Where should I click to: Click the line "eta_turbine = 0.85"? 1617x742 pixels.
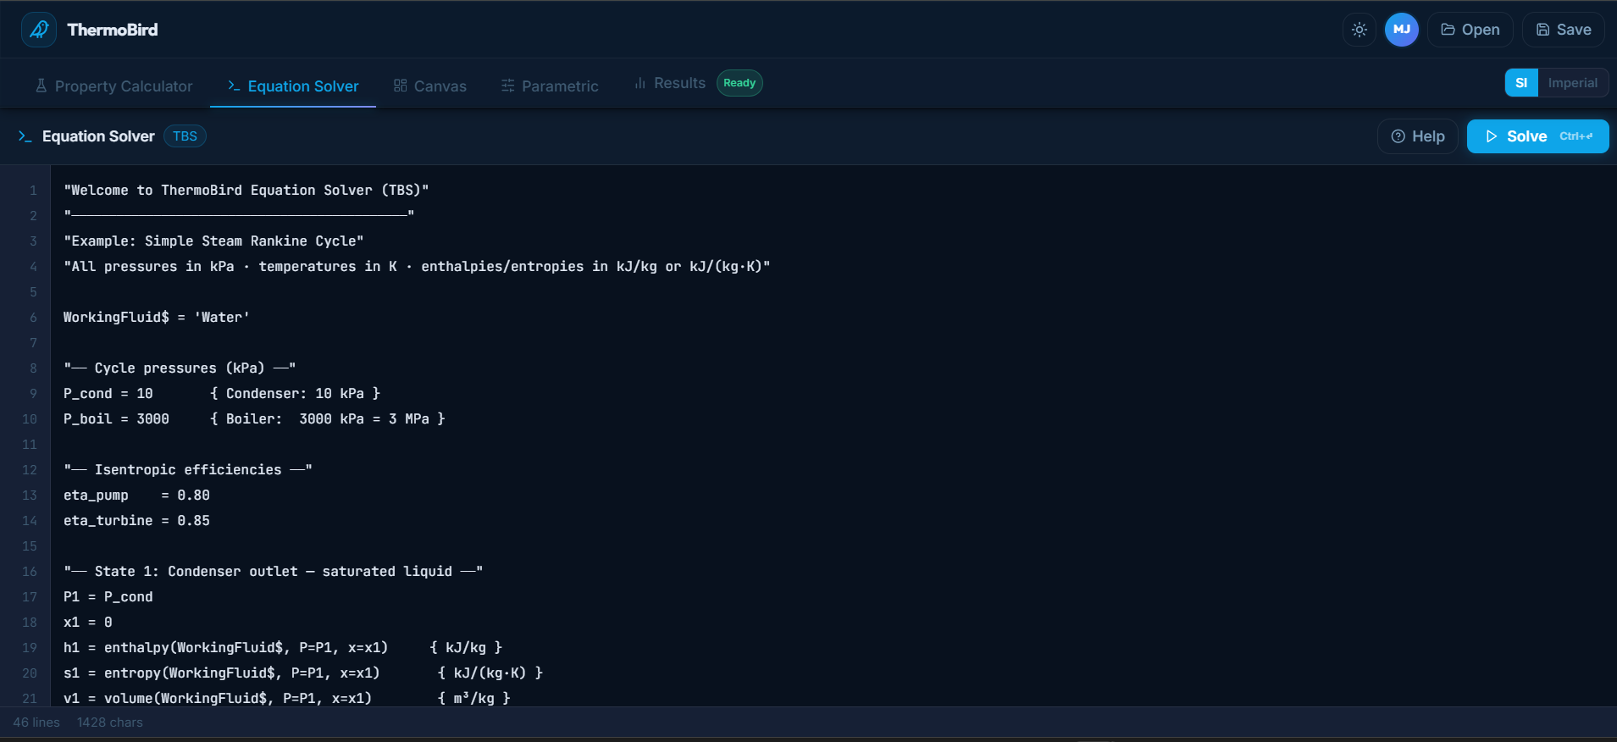[136, 520]
